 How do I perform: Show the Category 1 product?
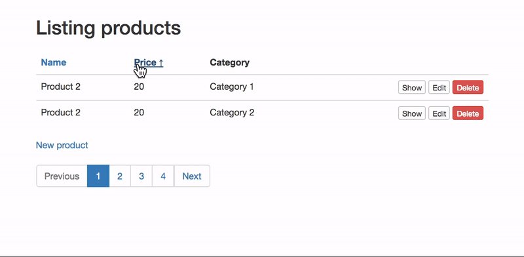tap(412, 87)
